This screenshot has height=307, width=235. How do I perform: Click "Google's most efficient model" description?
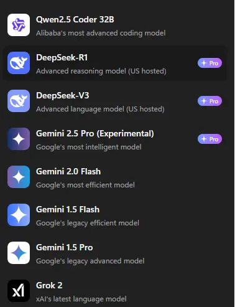(x=85, y=185)
